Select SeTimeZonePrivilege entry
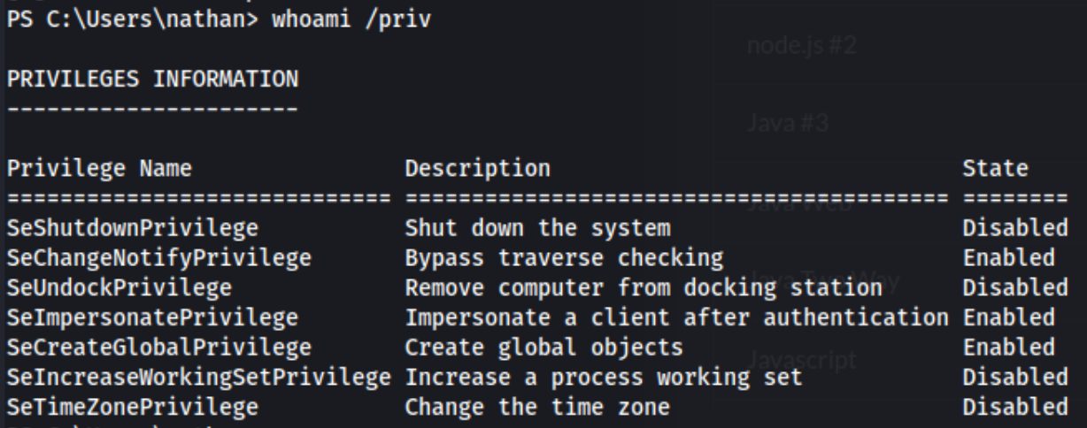The image size is (1087, 428). tap(132, 408)
